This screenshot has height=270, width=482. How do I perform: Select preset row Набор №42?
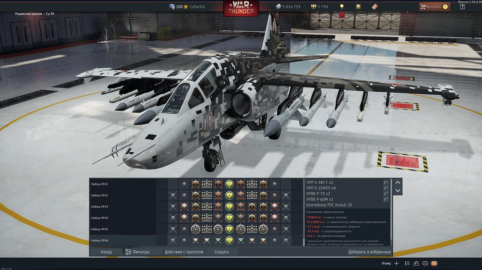click(123, 196)
